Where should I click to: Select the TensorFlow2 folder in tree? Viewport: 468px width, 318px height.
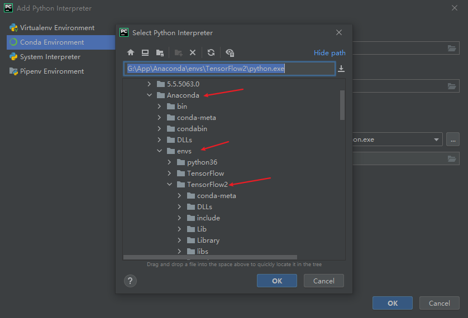[x=207, y=185]
